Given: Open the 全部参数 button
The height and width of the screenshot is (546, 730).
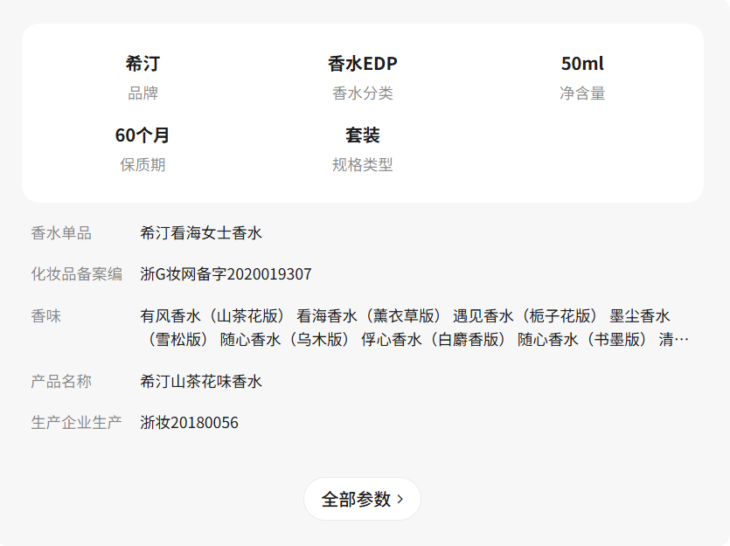Looking at the screenshot, I should 362,499.
